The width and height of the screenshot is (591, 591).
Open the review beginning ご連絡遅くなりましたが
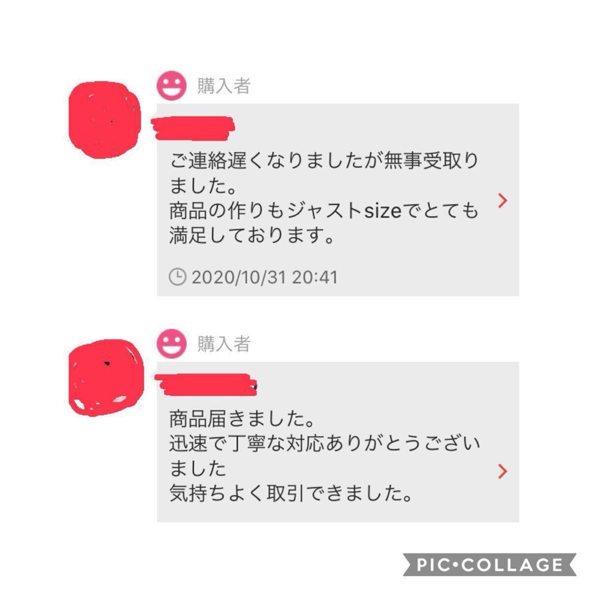[x=338, y=199]
